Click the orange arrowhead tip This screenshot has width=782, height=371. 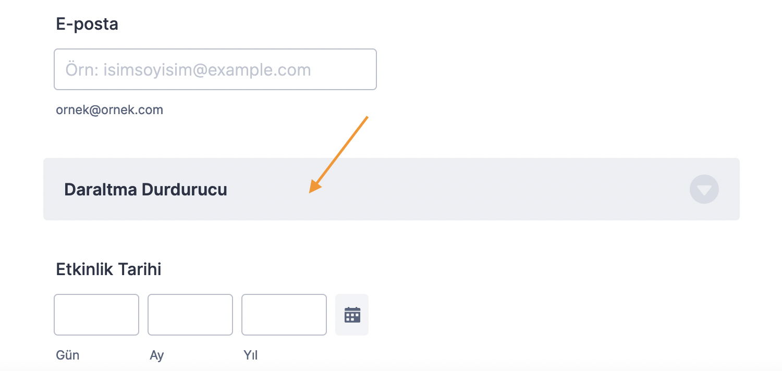pos(311,191)
